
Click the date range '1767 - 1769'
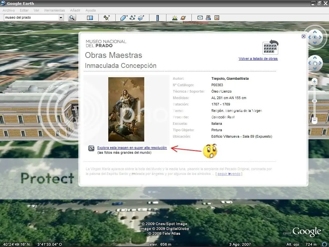coord(220,104)
